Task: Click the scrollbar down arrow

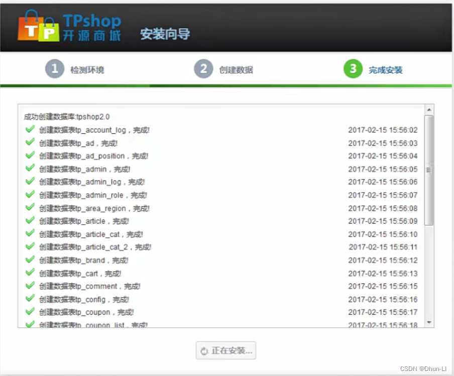Action: (x=430, y=322)
